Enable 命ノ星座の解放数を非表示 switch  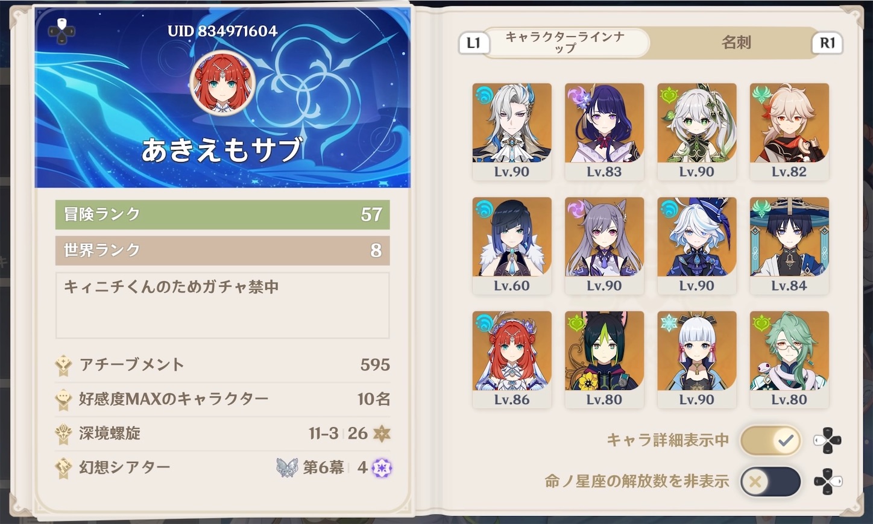pyautogui.click(x=771, y=481)
